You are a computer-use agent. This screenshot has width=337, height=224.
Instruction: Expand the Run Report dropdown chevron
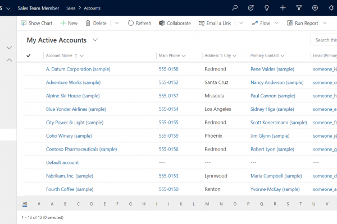click(325, 23)
